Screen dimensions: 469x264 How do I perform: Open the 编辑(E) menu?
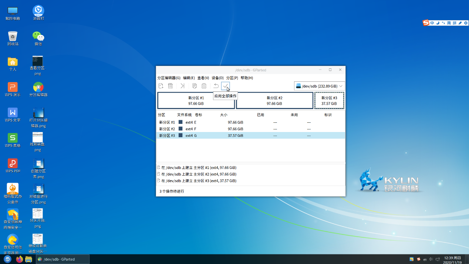pyautogui.click(x=189, y=78)
